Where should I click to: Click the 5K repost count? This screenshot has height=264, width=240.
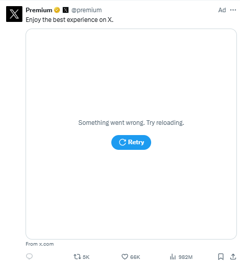click(x=86, y=257)
